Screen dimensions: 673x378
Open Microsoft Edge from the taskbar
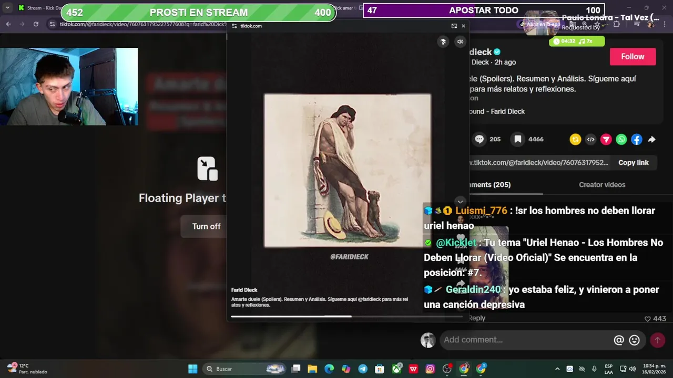[x=329, y=369]
